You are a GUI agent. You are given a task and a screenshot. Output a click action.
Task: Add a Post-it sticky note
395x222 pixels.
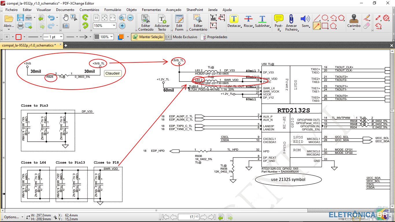coord(278,23)
